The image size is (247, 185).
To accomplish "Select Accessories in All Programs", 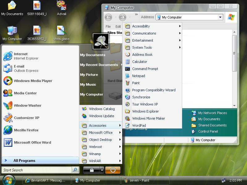I will tap(101, 125).
